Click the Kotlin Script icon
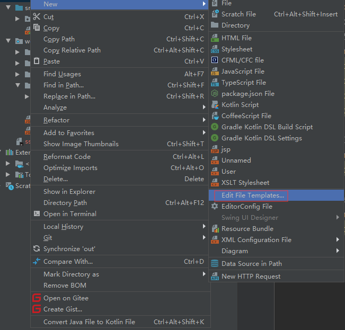This screenshot has height=330, width=345. tap(215, 105)
